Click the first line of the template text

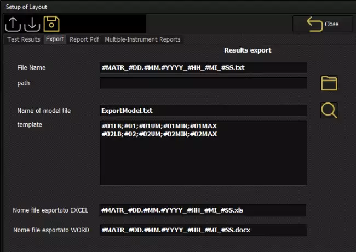tap(159, 127)
